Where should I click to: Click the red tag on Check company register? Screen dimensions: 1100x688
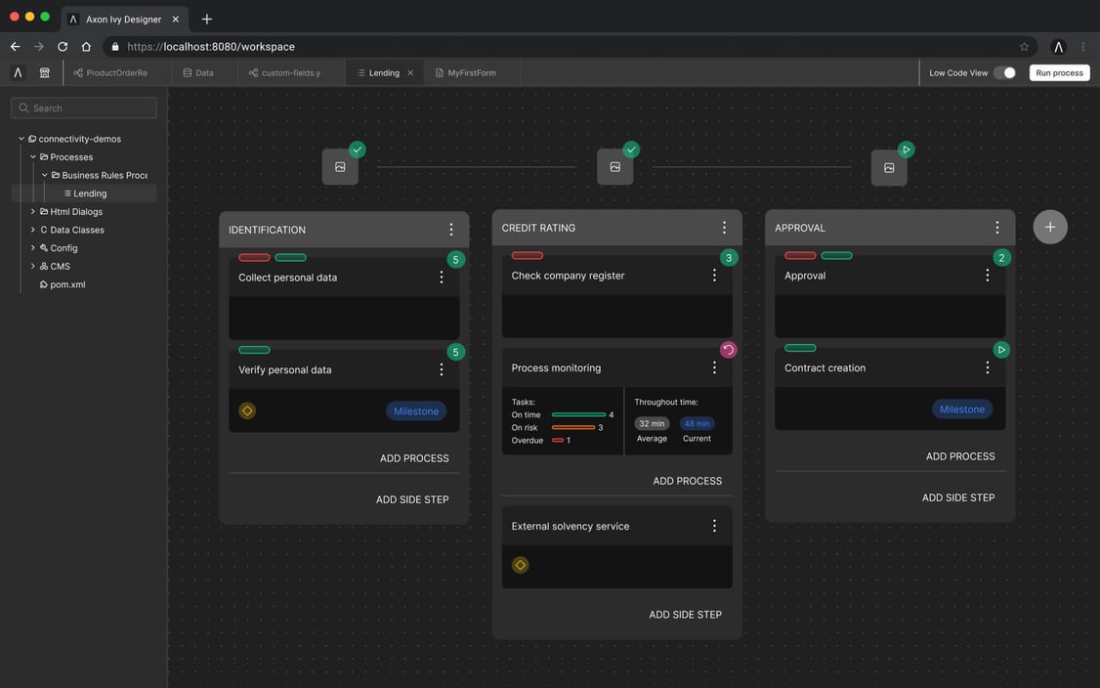point(527,255)
